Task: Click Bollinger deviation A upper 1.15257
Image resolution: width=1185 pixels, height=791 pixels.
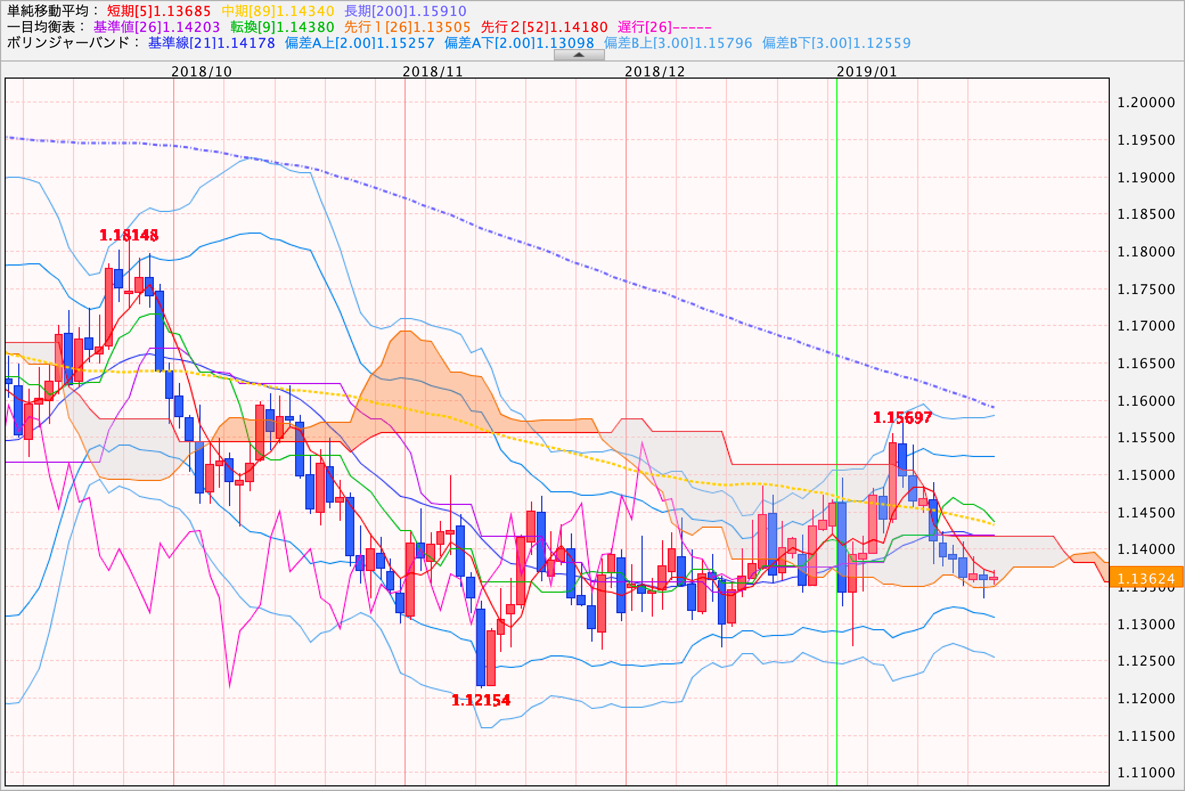Action: (359, 43)
